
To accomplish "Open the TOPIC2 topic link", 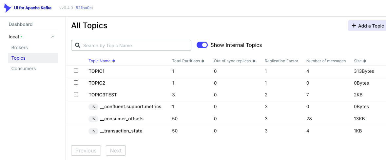I will pyautogui.click(x=97, y=83).
